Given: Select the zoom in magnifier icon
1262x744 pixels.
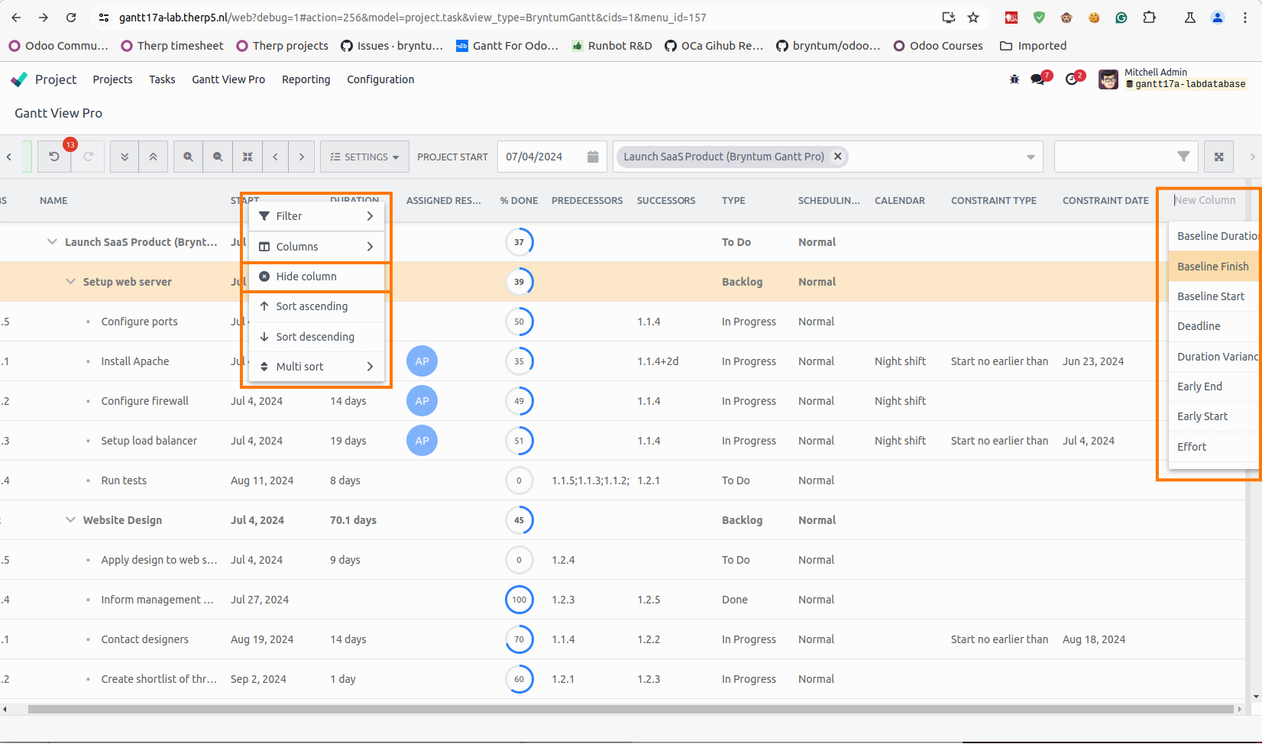Looking at the screenshot, I should 188,157.
